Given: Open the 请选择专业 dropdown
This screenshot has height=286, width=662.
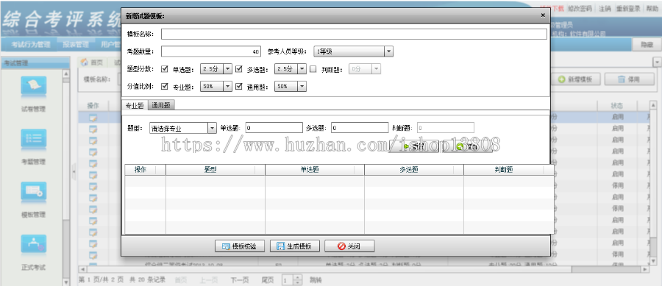Looking at the screenshot, I should point(183,128).
